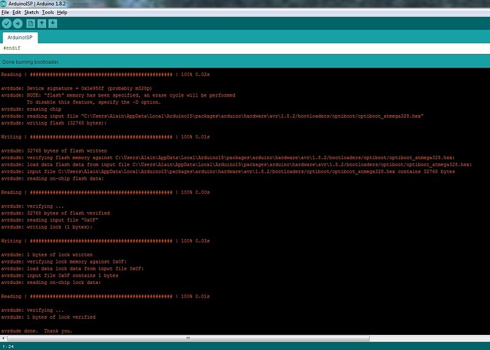Open the Edit menu
The image size is (490, 350).
point(16,13)
